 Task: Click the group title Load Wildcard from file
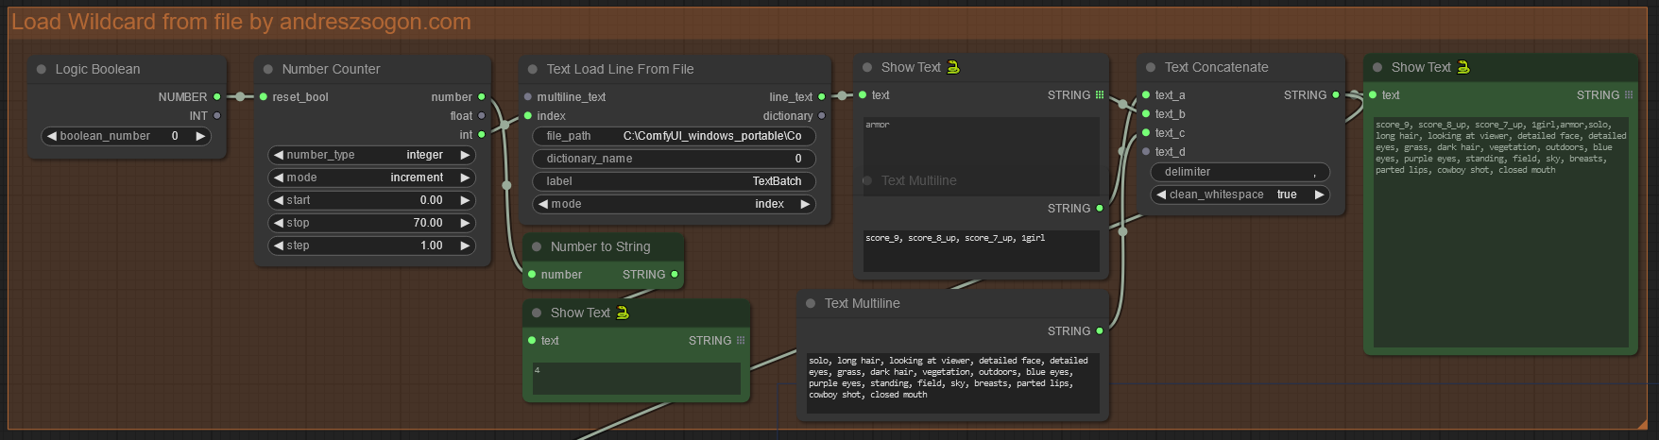tap(241, 22)
